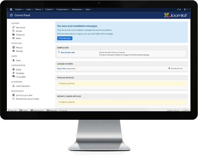198x157 pixels.
Task: Install the Blog Sample data link
Action: [x=68, y=53]
